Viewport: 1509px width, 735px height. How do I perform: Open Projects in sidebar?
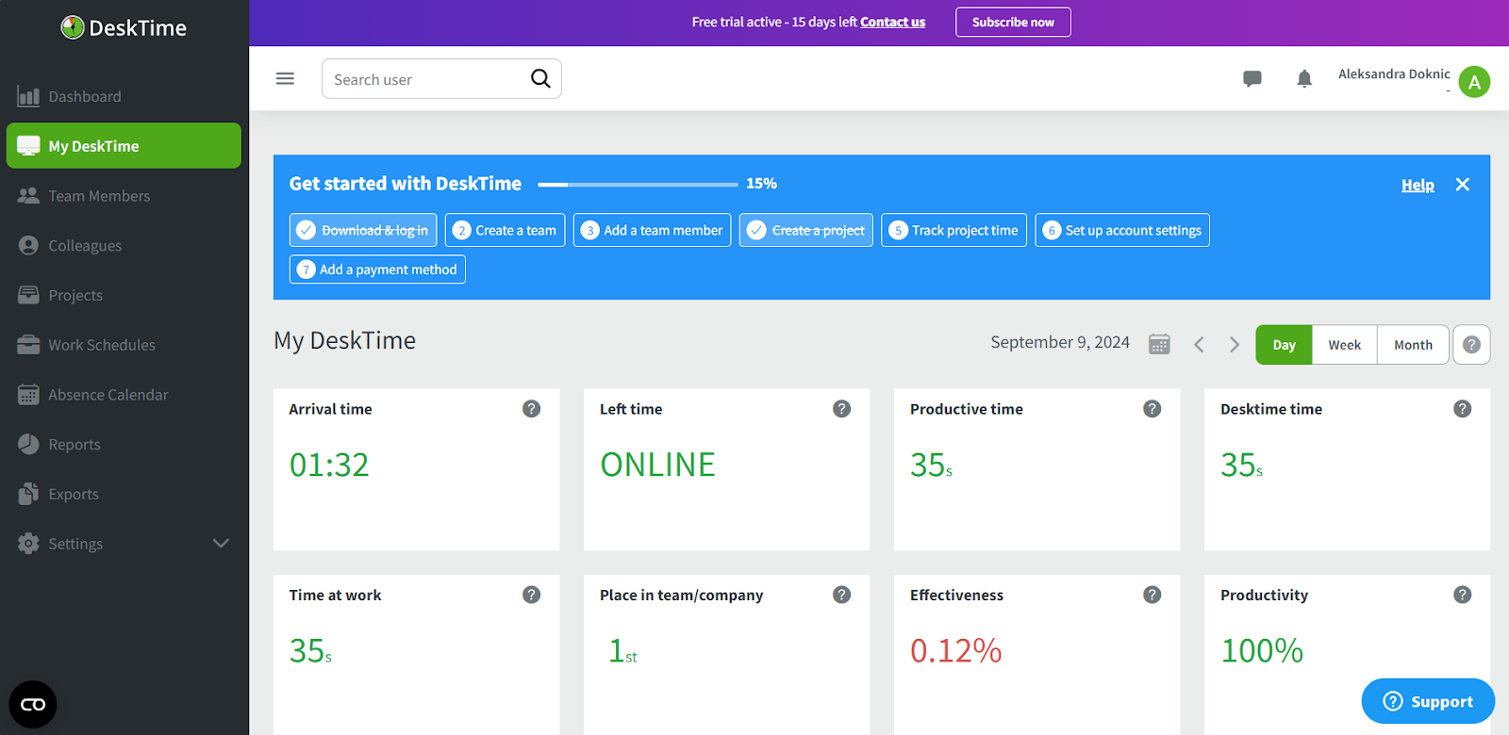coord(124,295)
